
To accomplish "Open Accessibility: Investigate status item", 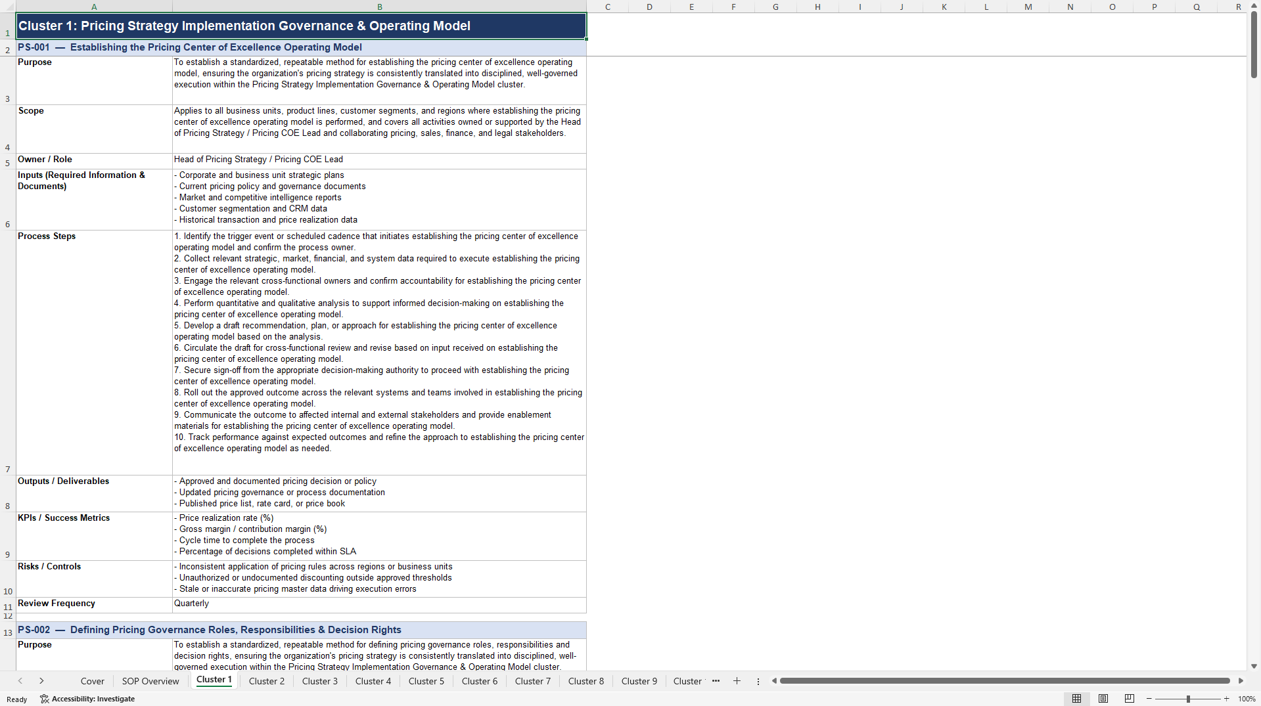I will click(x=87, y=699).
